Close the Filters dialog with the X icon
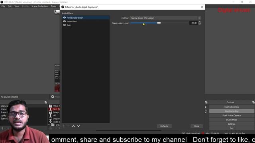This screenshot has height=143, width=255. click(x=202, y=7)
